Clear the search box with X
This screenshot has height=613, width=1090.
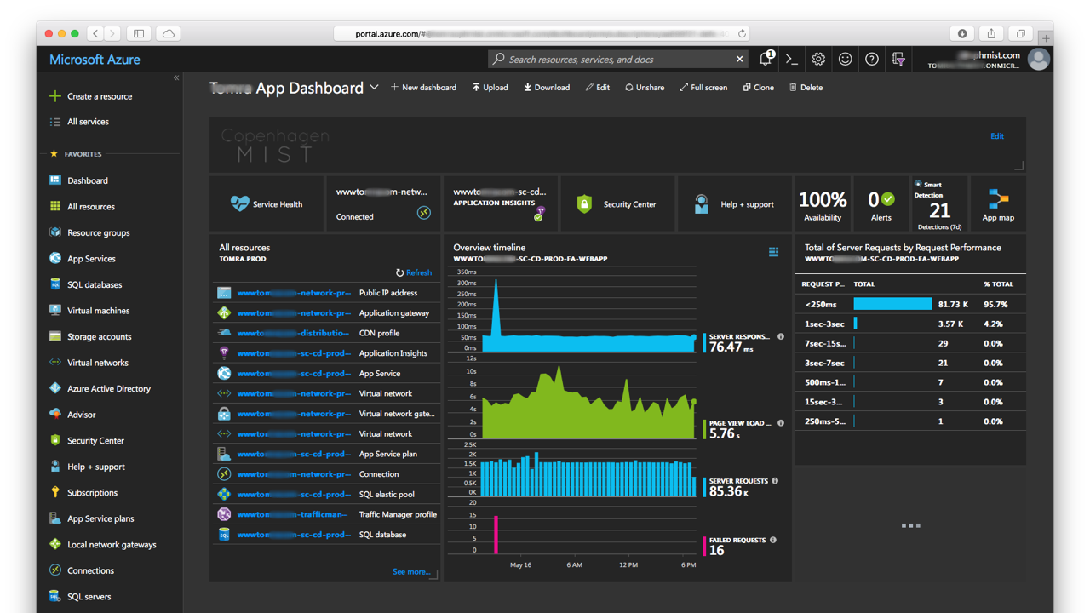click(x=739, y=59)
